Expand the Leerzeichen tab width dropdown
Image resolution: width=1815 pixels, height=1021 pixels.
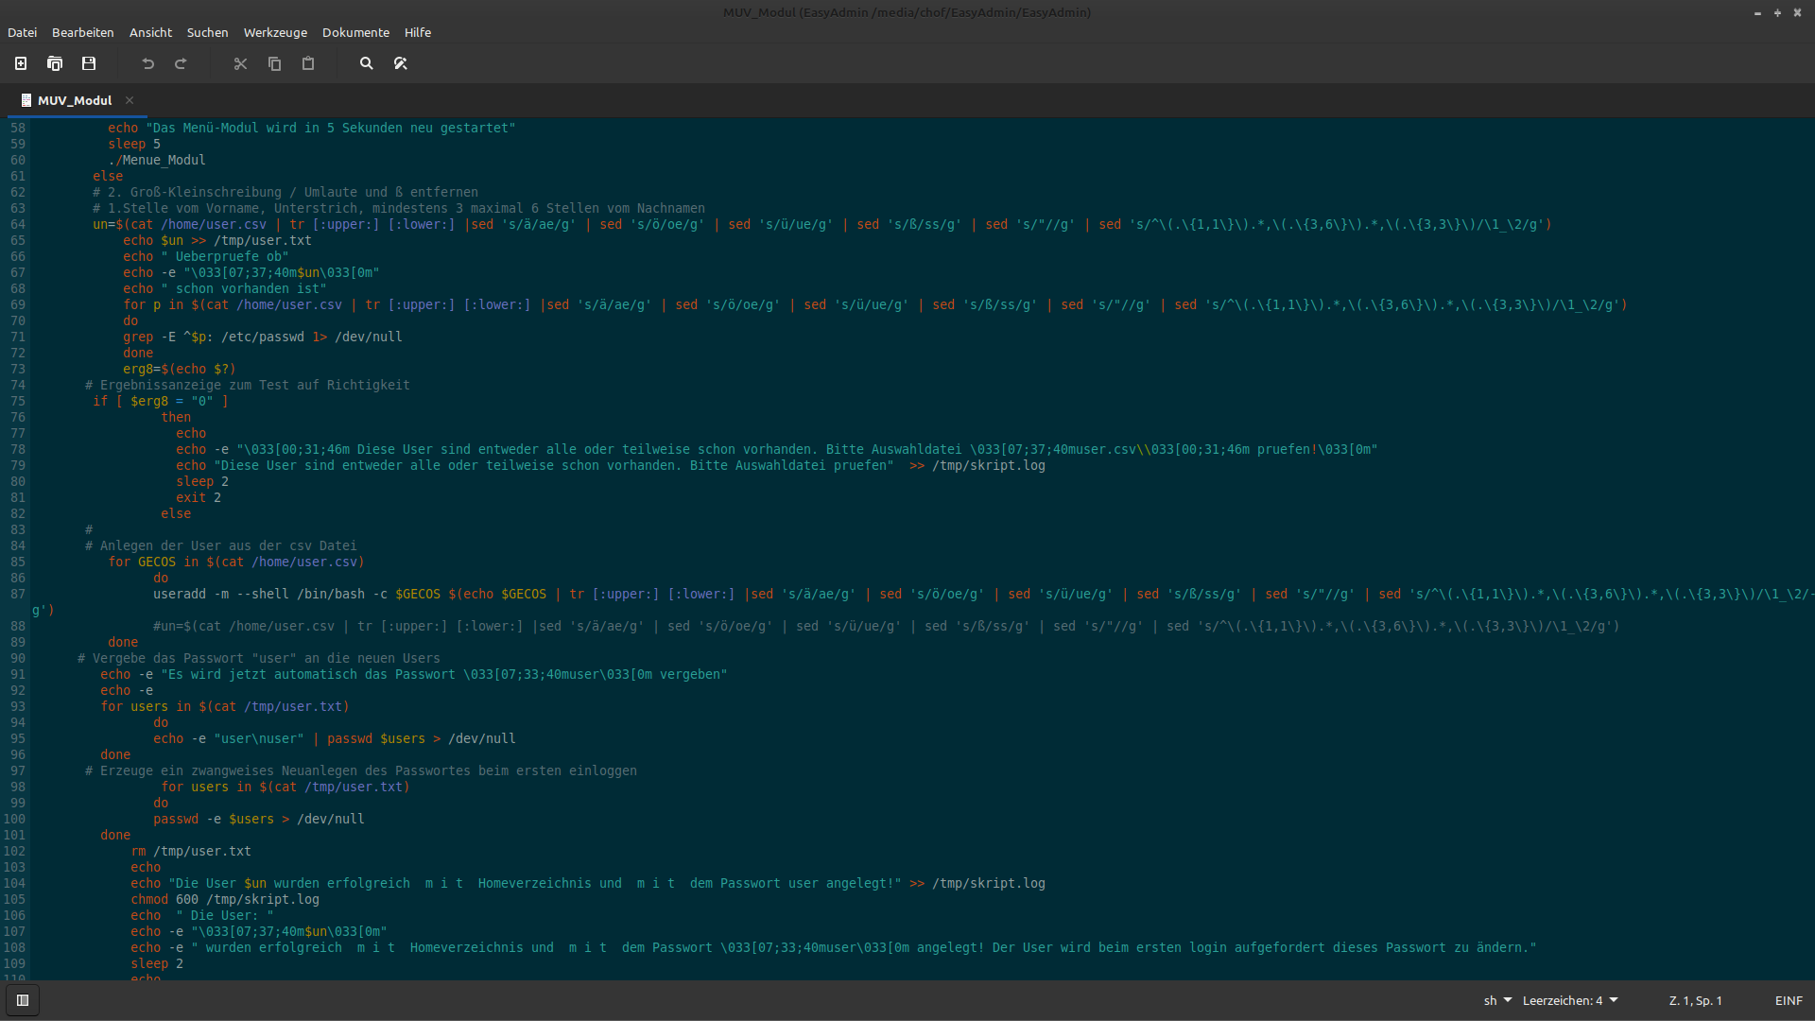pyautogui.click(x=1569, y=1000)
